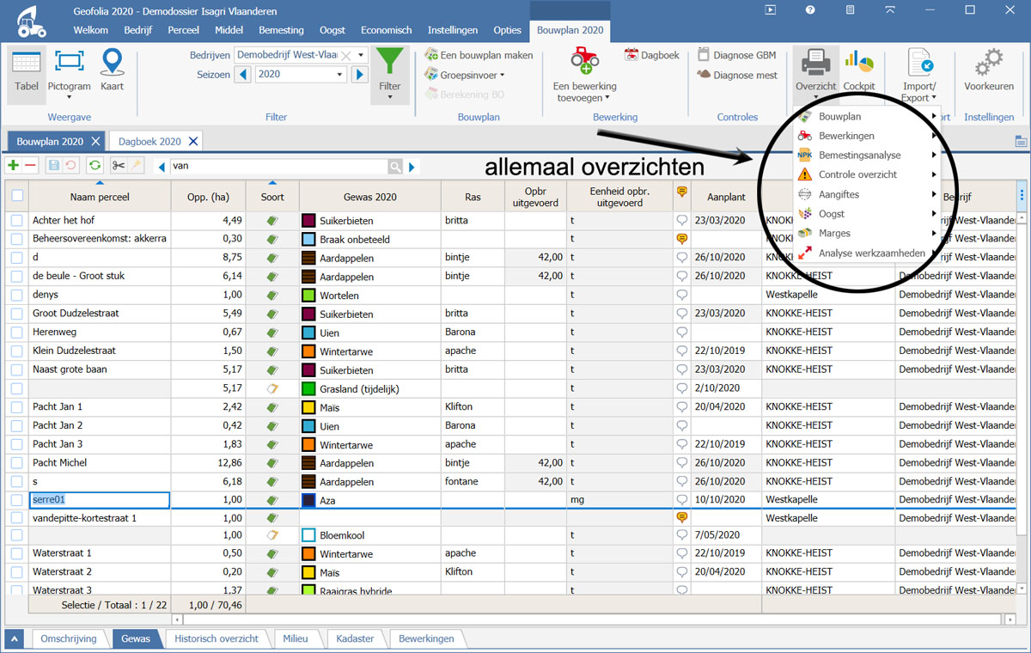The height and width of the screenshot is (653, 1031).
Task: Add a bewerking with the tractor icon
Action: [x=584, y=74]
